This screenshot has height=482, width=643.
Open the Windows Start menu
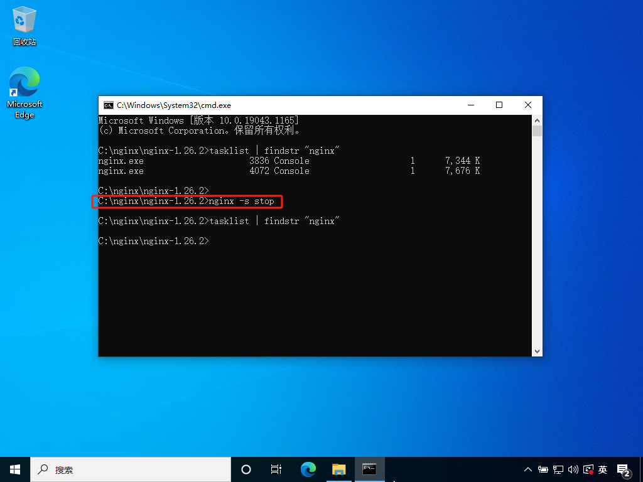15,469
